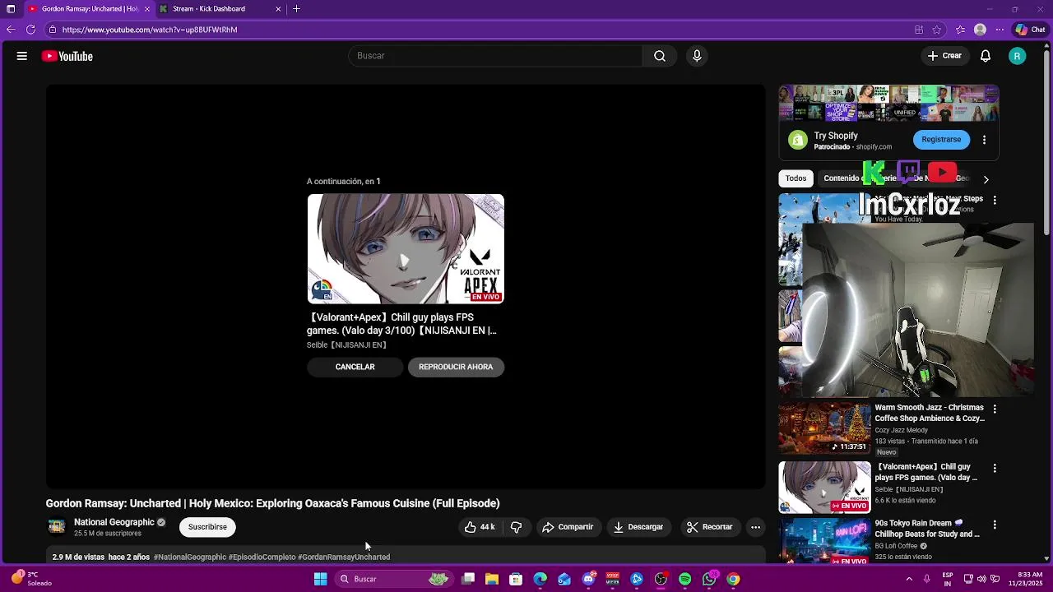Open Discord from the taskbar
1053x592 pixels.
click(x=588, y=579)
